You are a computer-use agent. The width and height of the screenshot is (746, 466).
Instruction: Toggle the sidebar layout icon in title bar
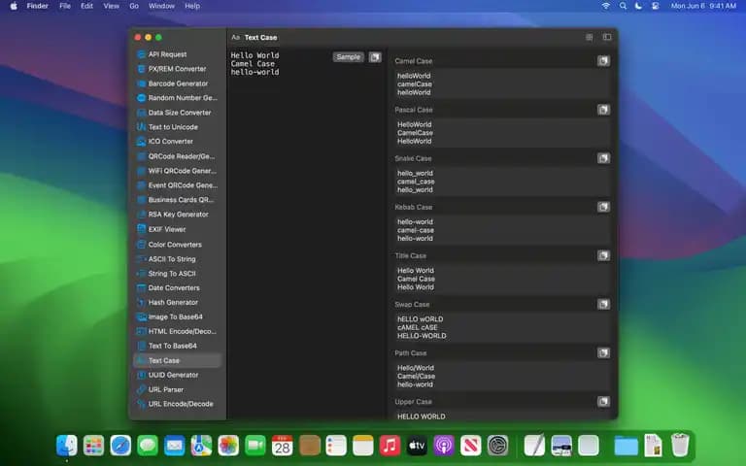coord(607,37)
